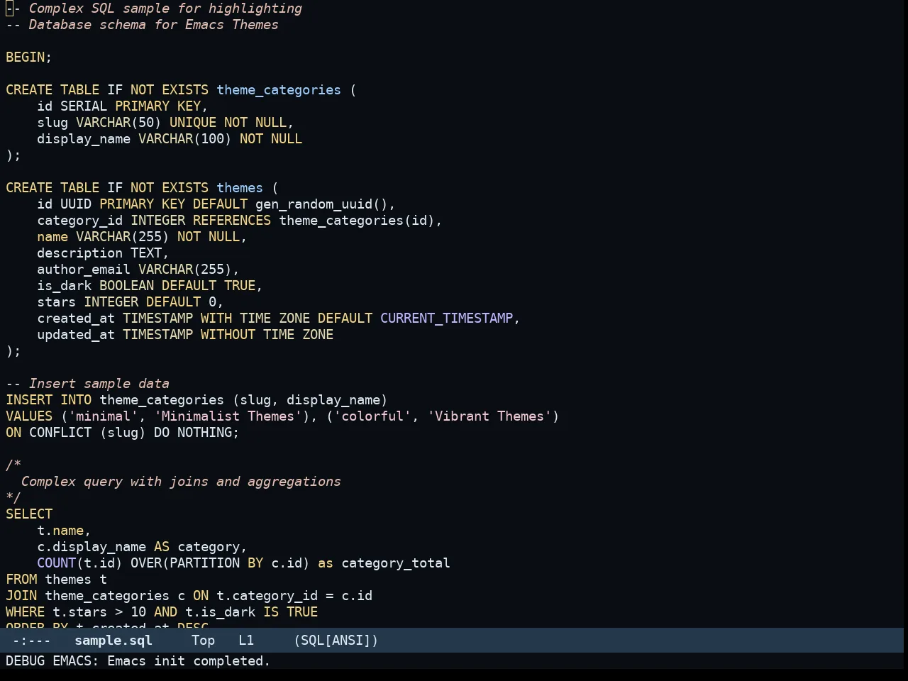Click the updated_at column name
This screenshot has height=681, width=908.
(76, 335)
